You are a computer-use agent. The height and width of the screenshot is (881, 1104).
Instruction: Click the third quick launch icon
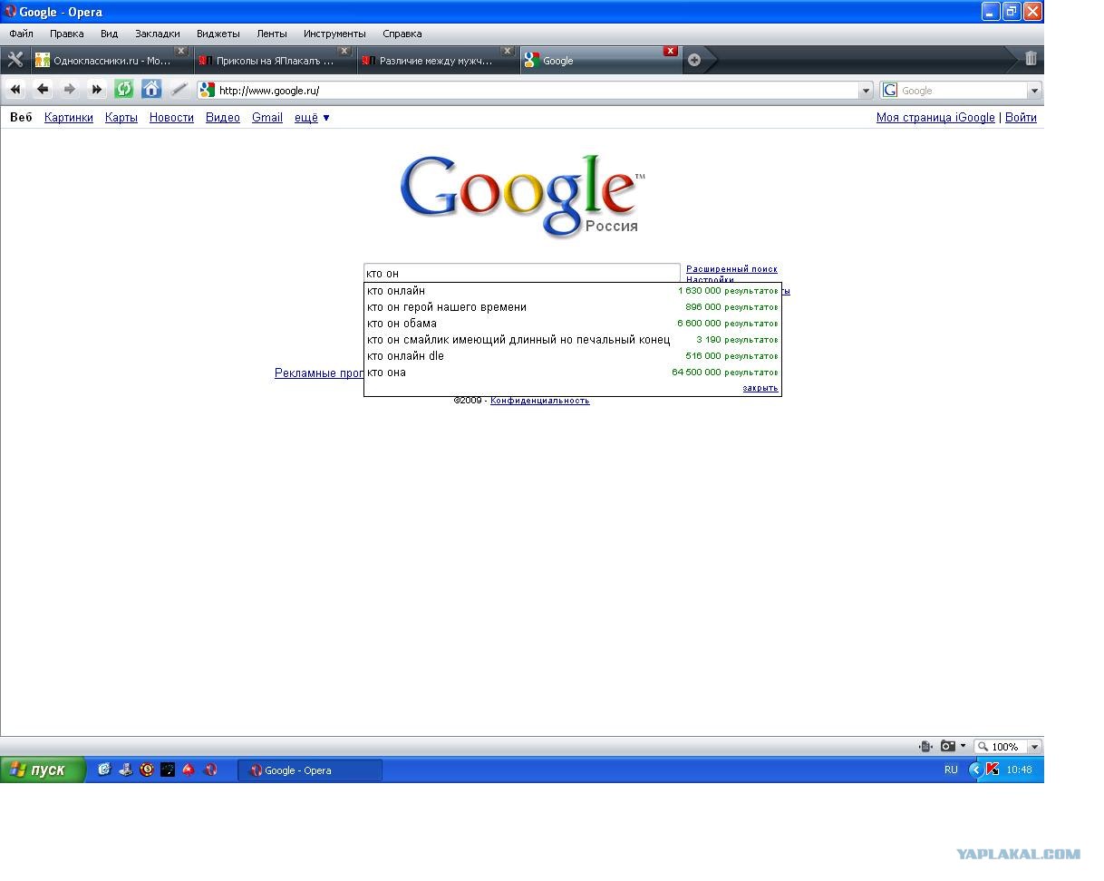147,770
